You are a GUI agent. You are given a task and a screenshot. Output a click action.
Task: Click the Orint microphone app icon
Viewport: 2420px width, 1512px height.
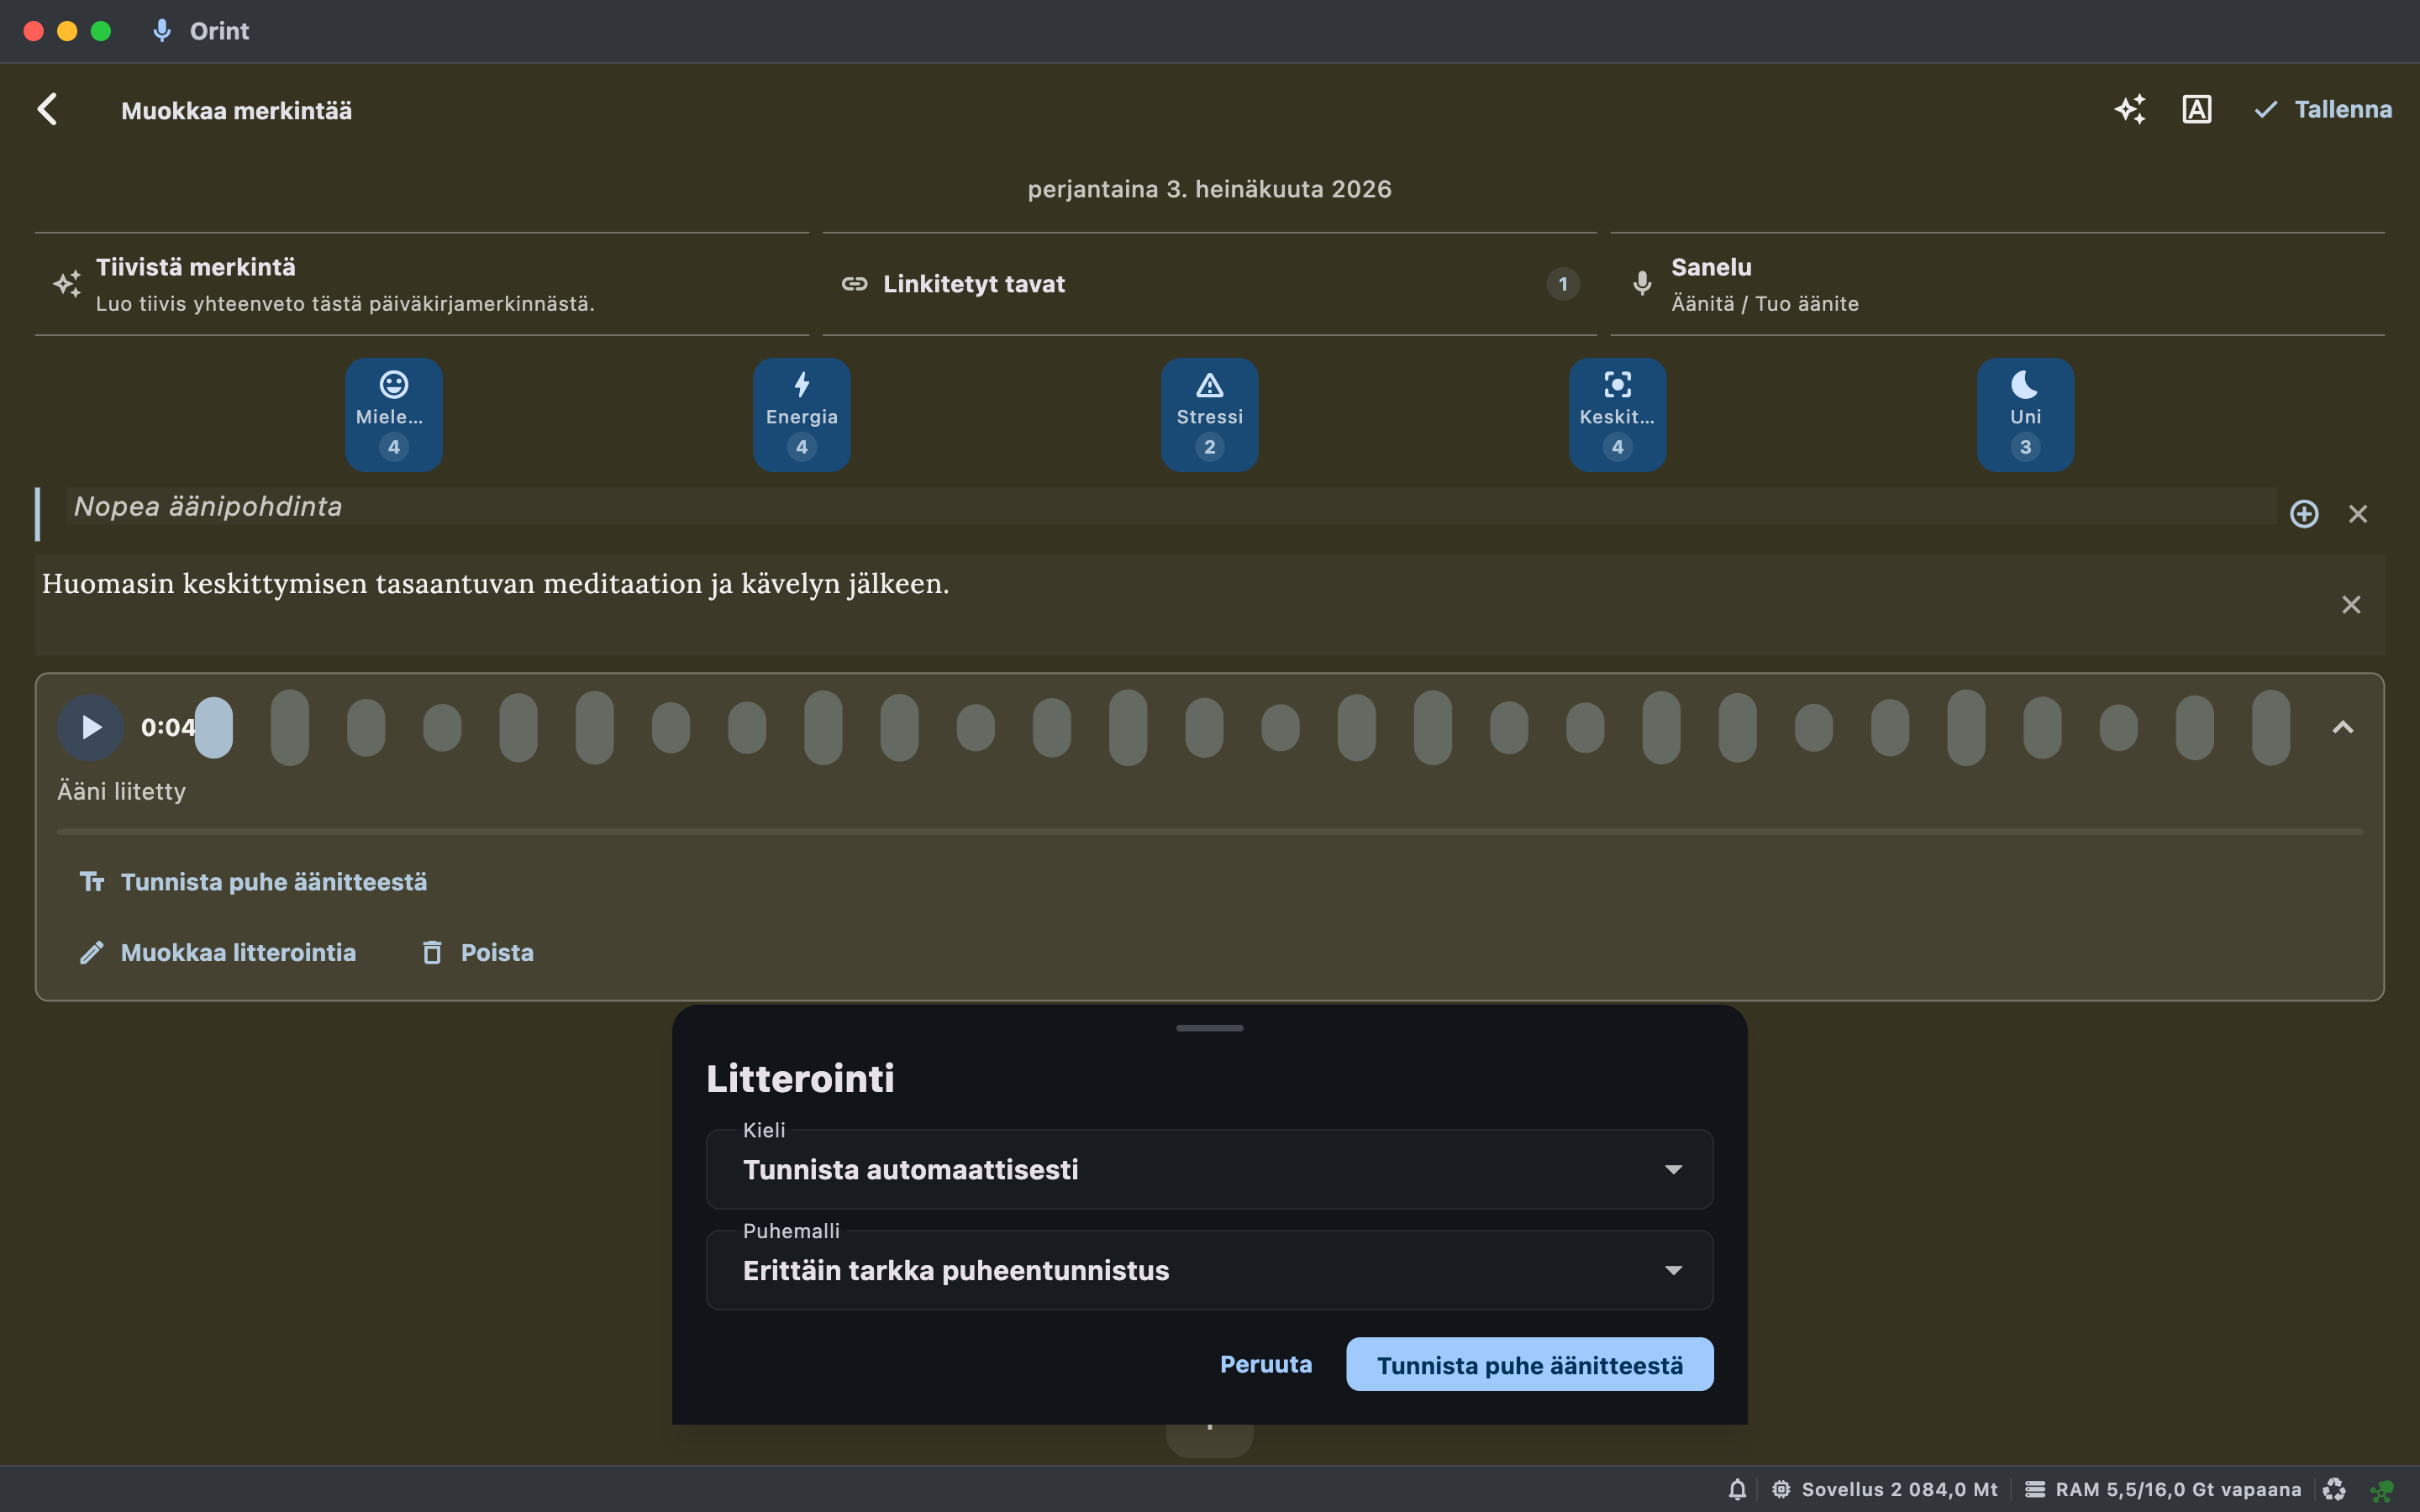click(x=162, y=31)
